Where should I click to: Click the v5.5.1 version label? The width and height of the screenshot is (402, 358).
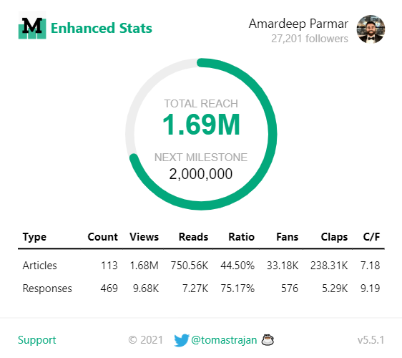coord(371,340)
